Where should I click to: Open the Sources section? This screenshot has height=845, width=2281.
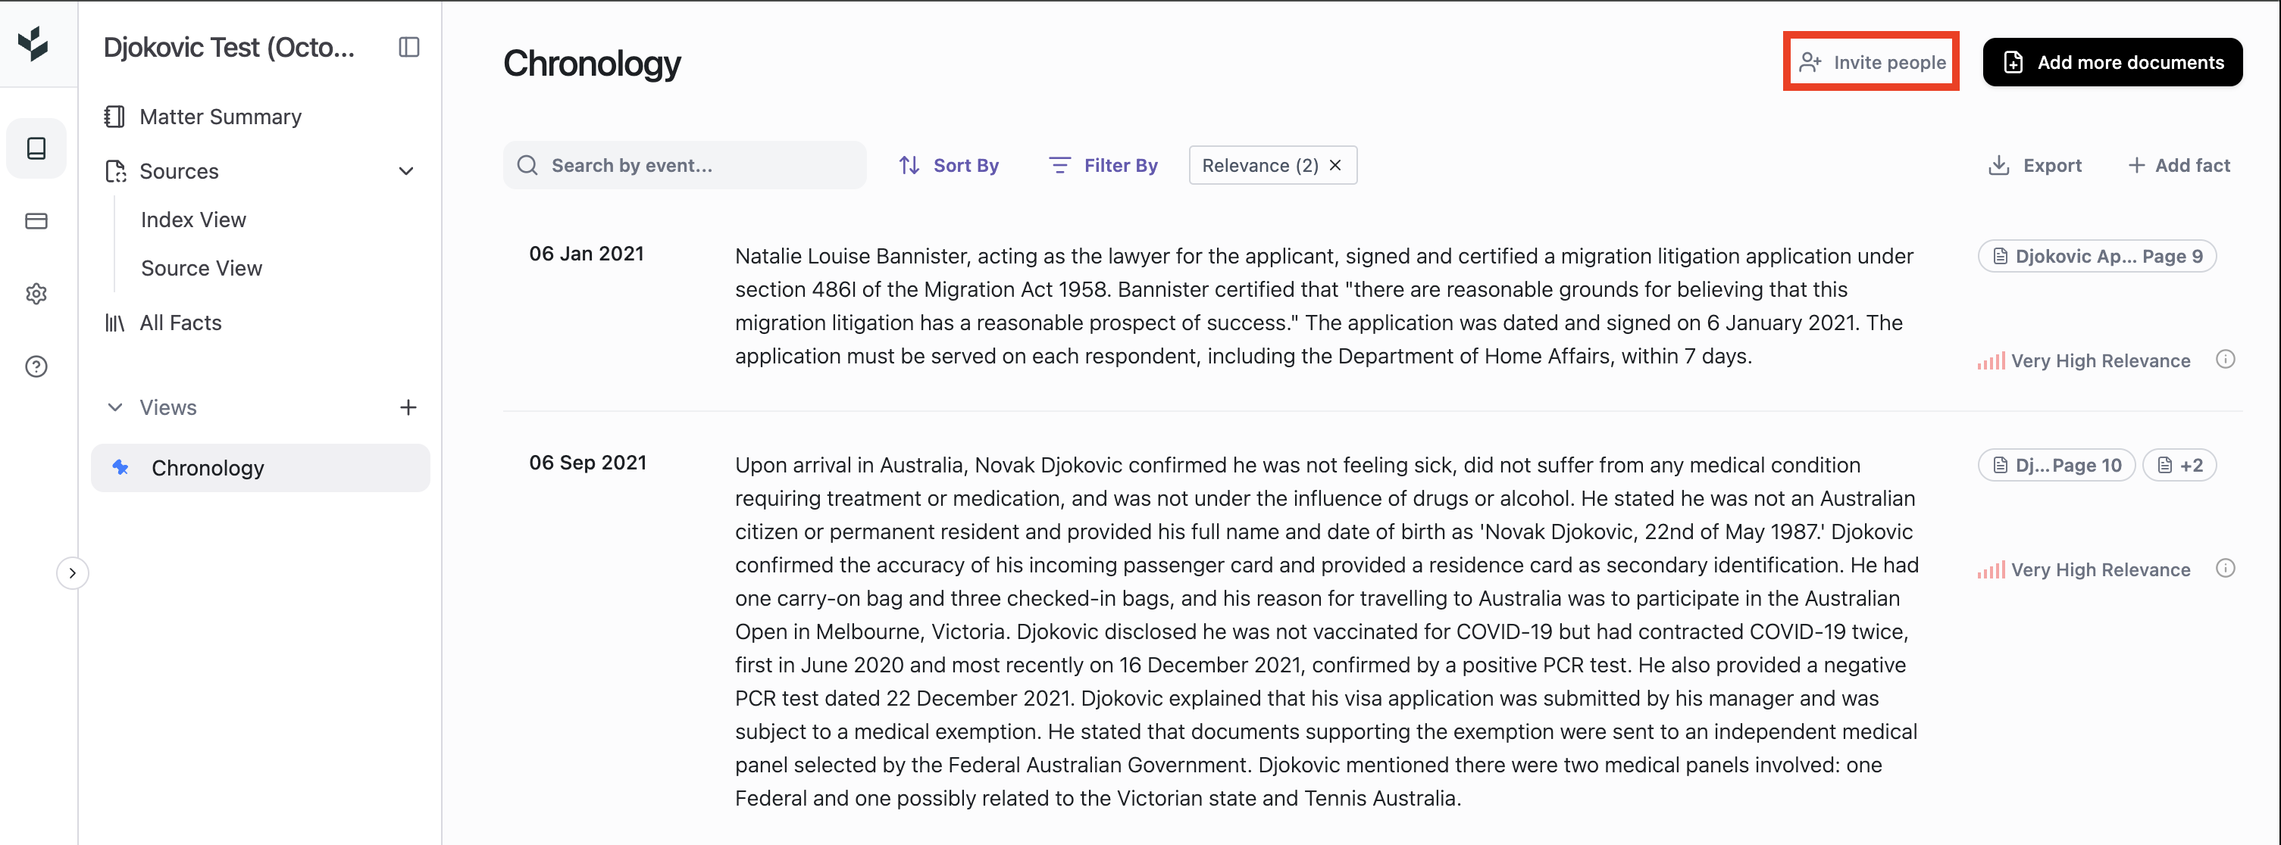click(x=179, y=171)
